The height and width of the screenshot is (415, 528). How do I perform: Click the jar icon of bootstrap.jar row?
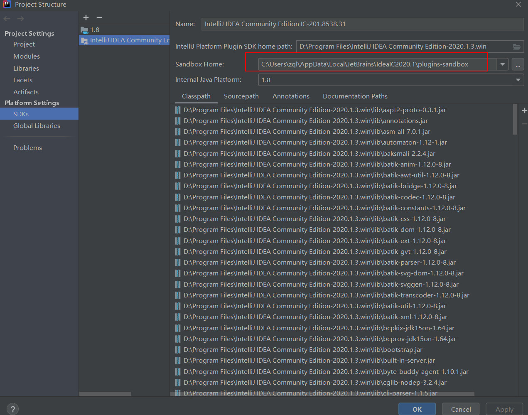(178, 350)
